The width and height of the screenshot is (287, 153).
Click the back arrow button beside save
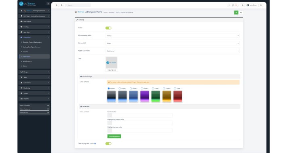[241, 12]
